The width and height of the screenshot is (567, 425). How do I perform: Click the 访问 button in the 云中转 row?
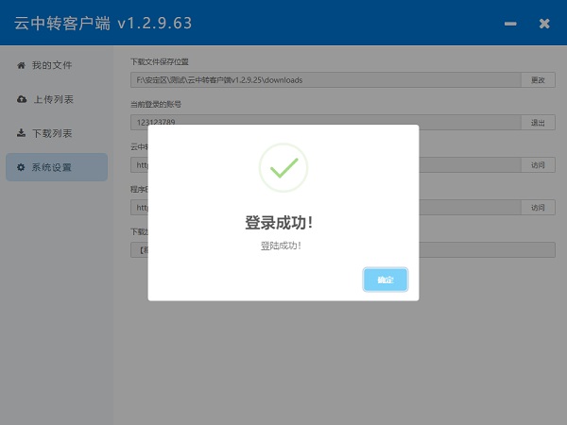[538, 165]
